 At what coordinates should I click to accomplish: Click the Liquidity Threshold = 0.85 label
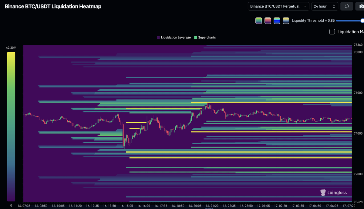pyautogui.click(x=313, y=21)
